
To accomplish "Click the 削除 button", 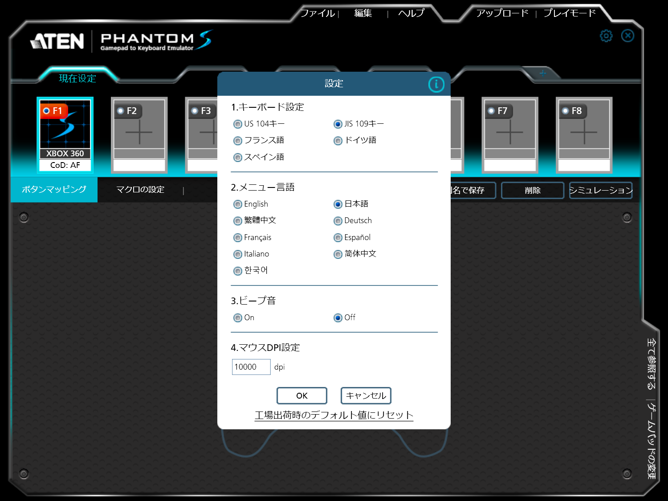I will (x=533, y=190).
